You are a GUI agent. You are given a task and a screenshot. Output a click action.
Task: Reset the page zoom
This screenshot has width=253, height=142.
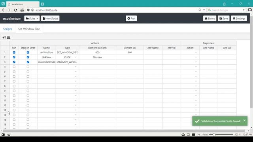205,135
